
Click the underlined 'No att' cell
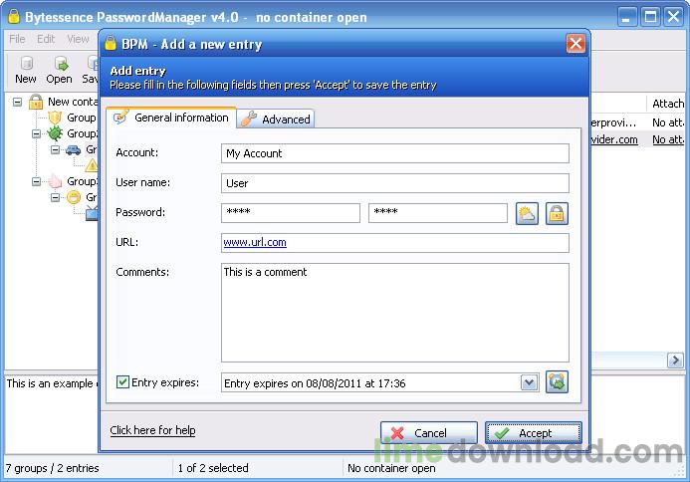click(x=668, y=139)
